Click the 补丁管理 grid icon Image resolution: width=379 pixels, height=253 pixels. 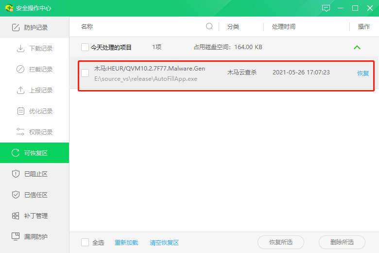pyautogui.click(x=16, y=216)
